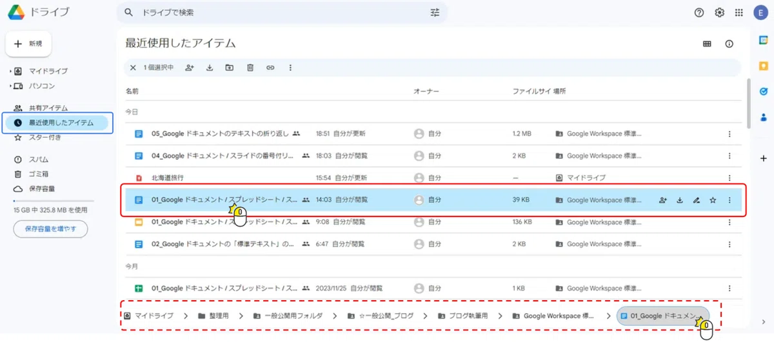Viewport: 774px width, 342px height.
Task: Open the settings gear icon
Action: (x=719, y=12)
